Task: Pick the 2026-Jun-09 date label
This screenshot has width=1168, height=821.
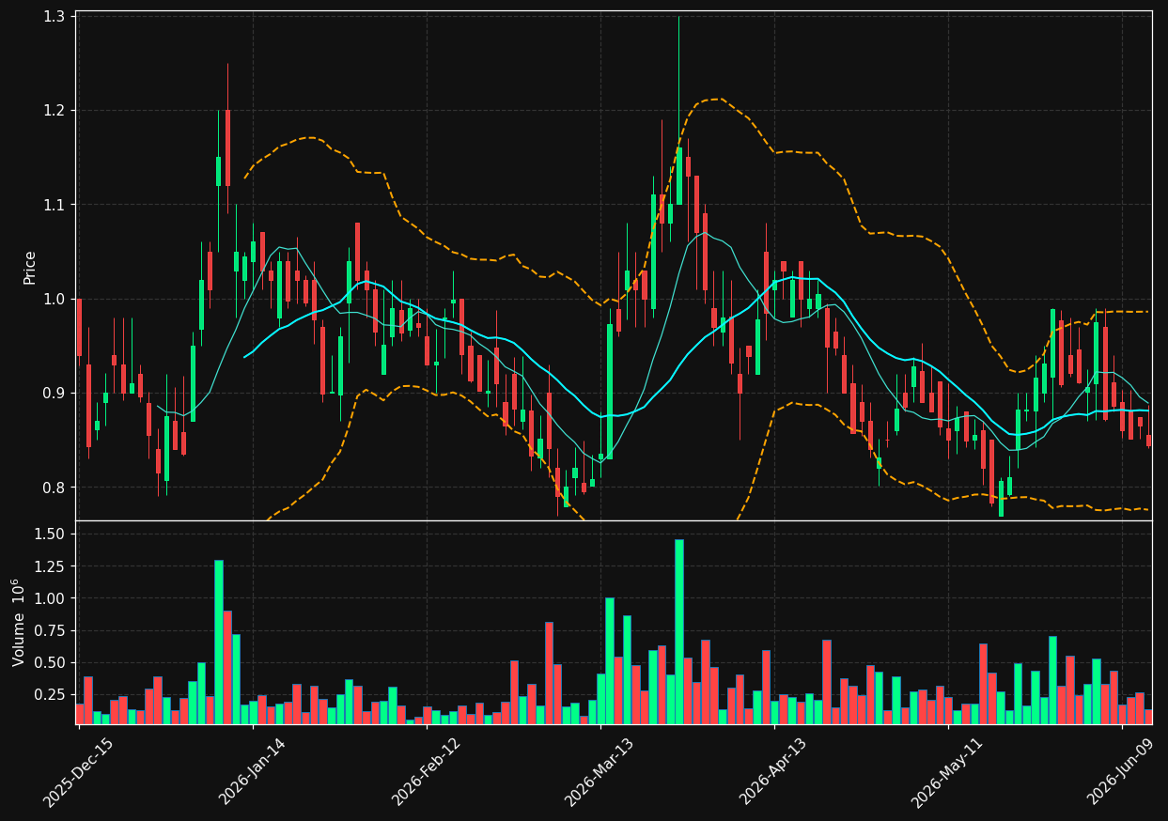Action: click(x=1121, y=770)
